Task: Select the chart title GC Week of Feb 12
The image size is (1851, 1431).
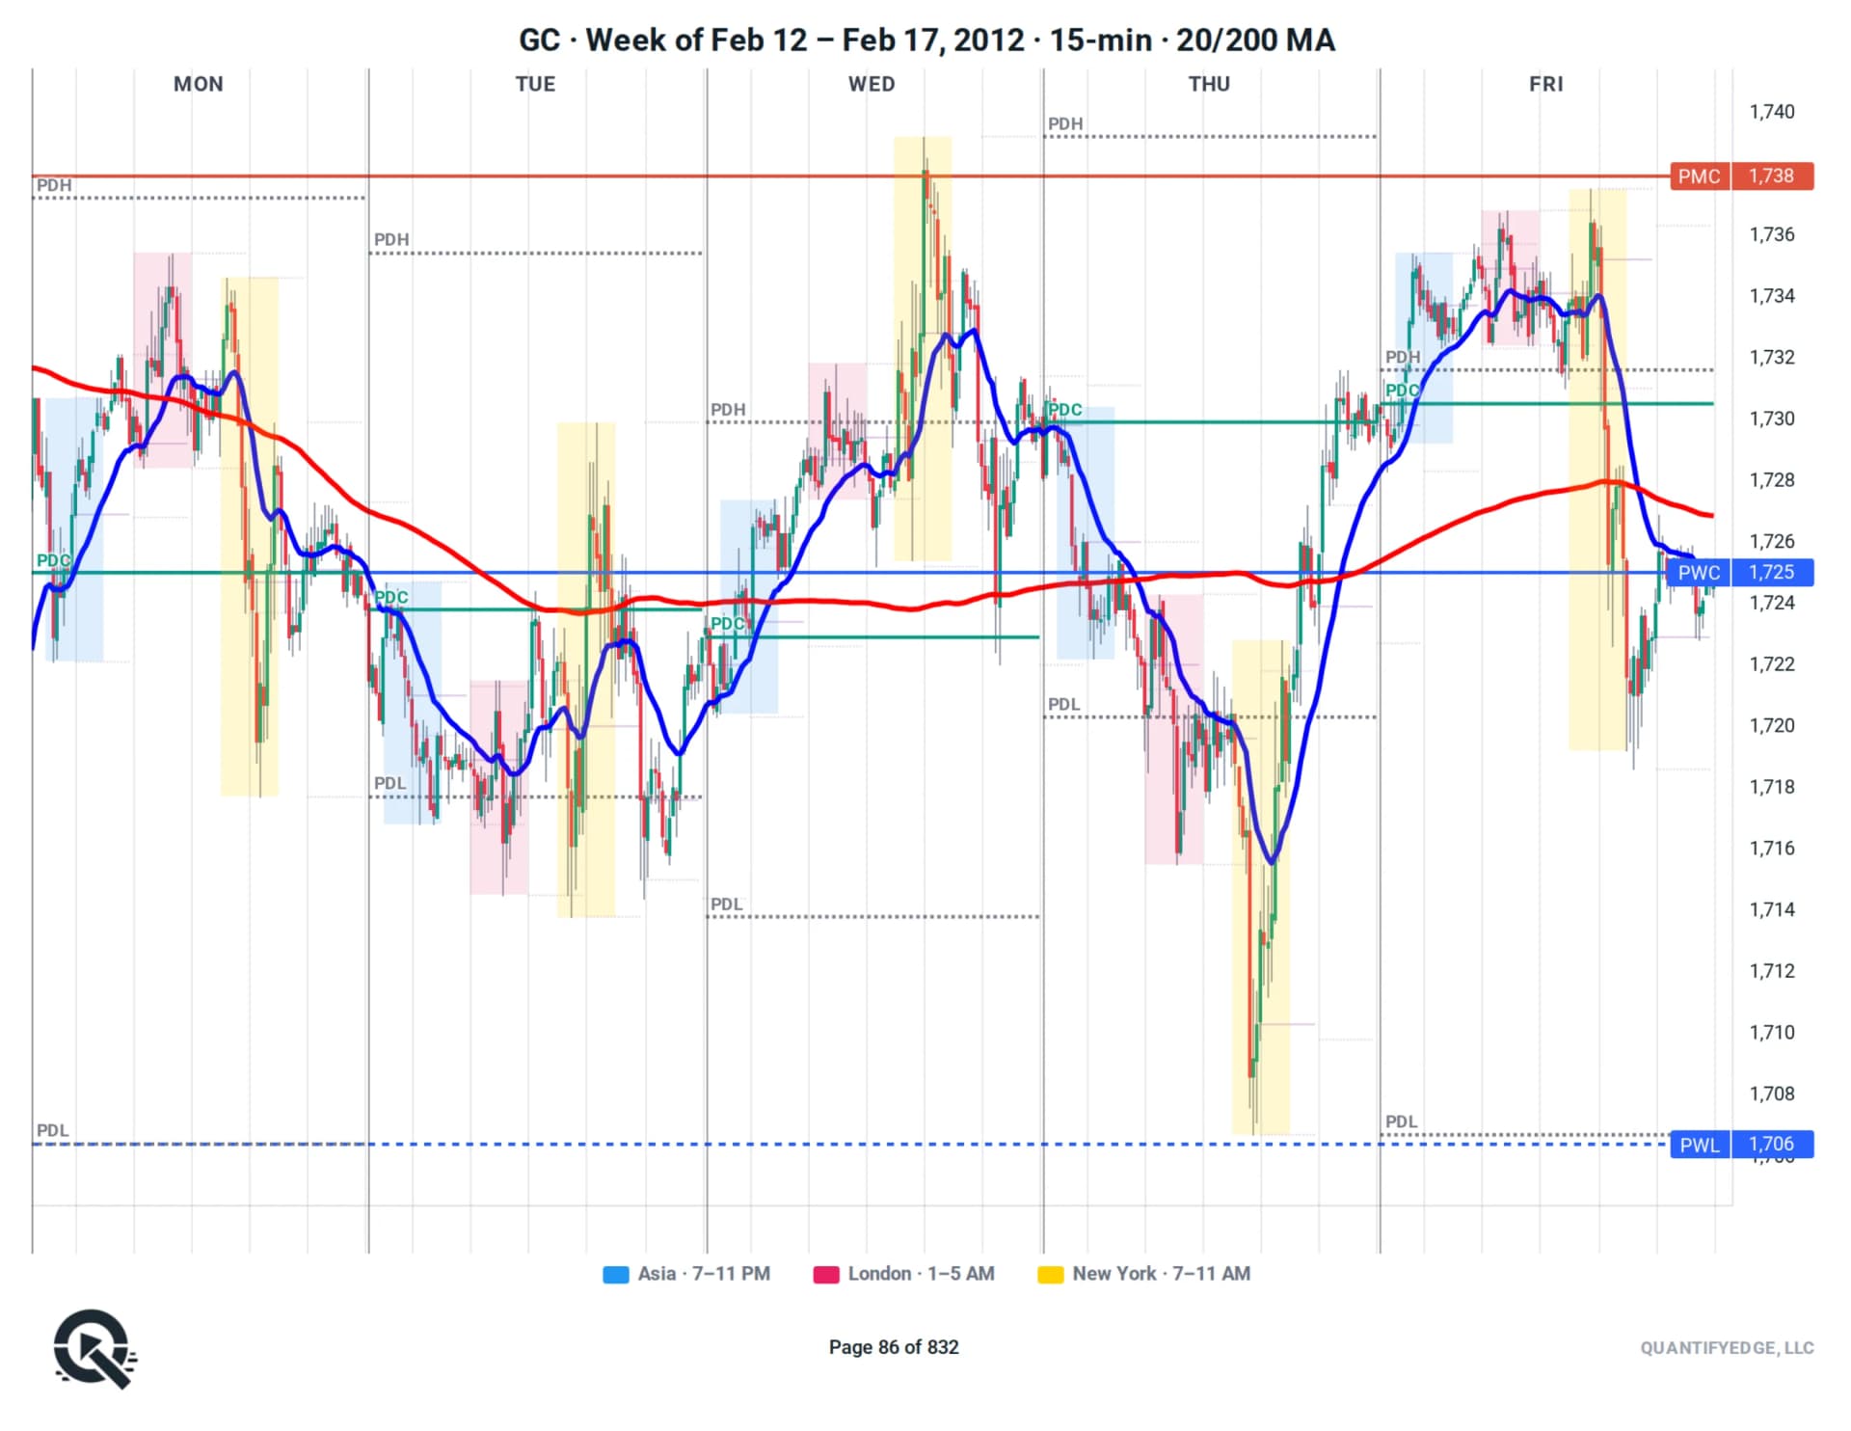Action: 926,40
